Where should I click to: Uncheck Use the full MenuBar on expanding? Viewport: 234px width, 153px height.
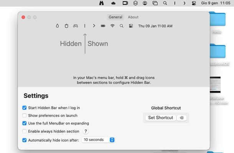pos(24,123)
